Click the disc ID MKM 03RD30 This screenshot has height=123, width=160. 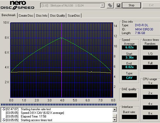click(144, 29)
